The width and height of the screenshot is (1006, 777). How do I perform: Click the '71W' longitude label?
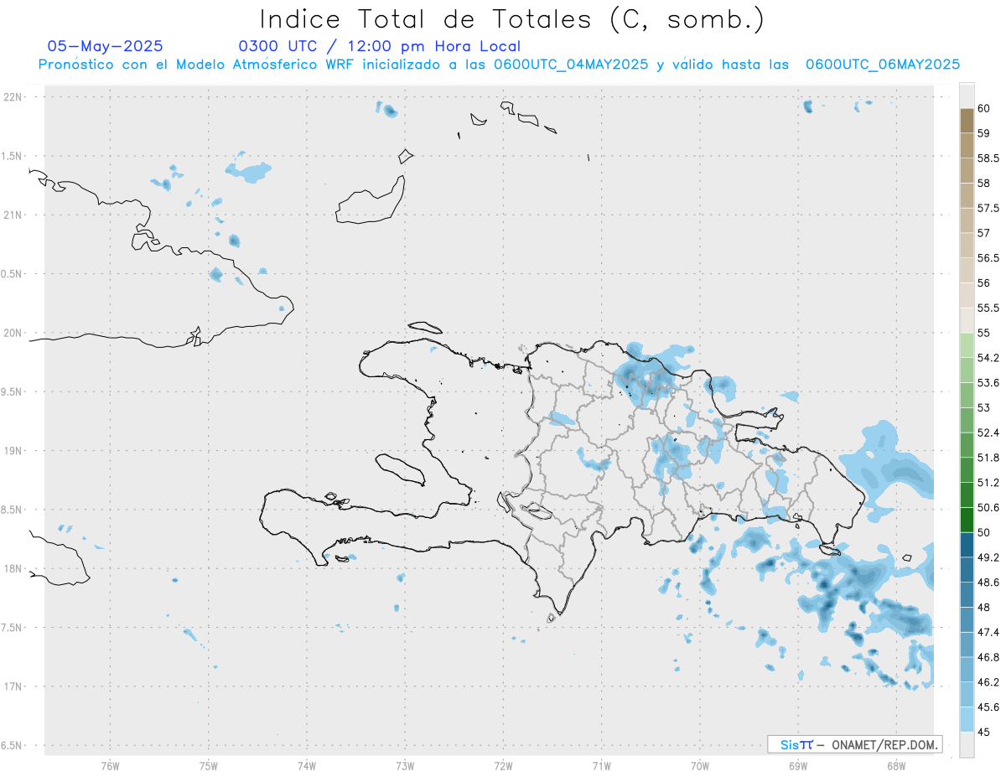601,766
